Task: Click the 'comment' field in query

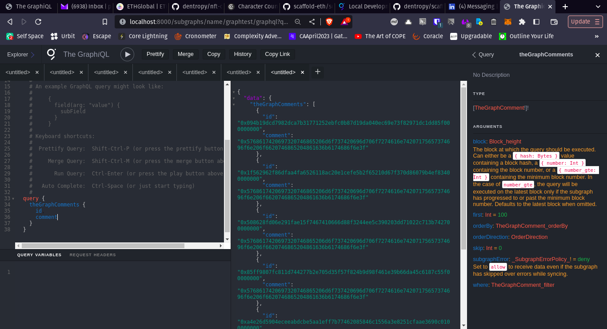Action: tap(46, 217)
